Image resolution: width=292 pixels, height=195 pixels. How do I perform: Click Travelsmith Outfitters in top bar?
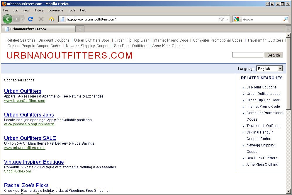point(265,40)
